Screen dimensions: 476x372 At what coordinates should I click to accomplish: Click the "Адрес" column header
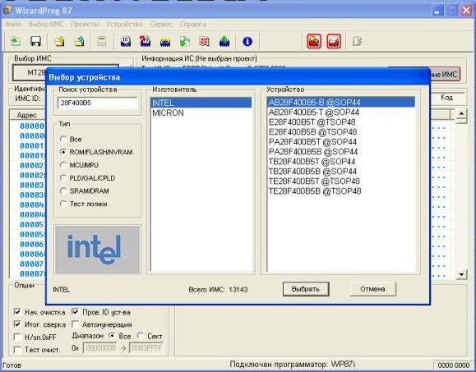point(26,115)
